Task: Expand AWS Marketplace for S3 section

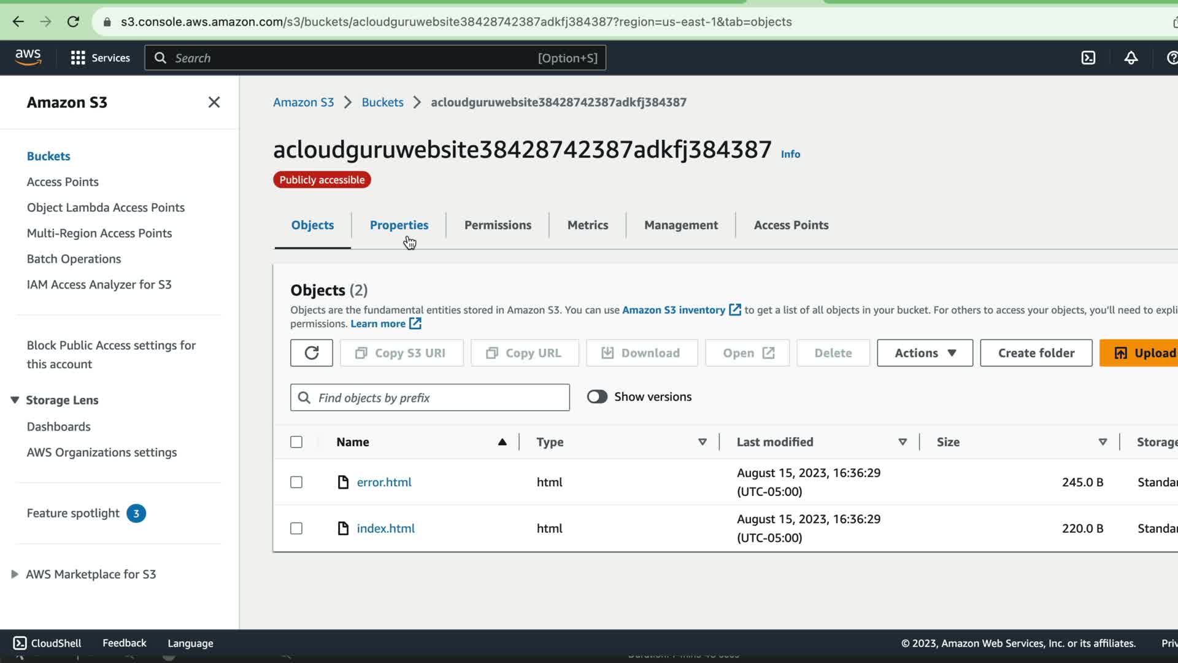Action: pyautogui.click(x=15, y=574)
